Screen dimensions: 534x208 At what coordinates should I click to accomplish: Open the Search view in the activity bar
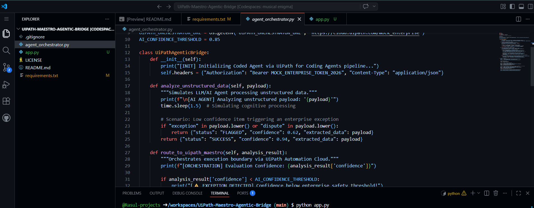pyautogui.click(x=6, y=50)
